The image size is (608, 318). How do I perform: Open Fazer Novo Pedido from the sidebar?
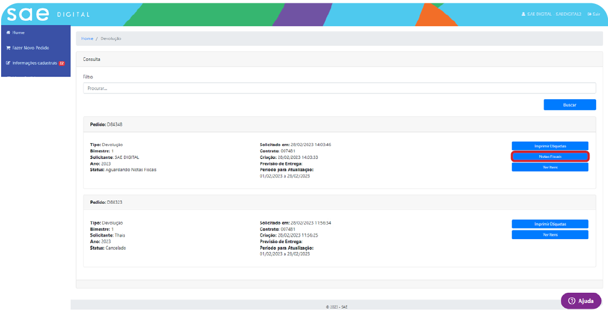34,48
